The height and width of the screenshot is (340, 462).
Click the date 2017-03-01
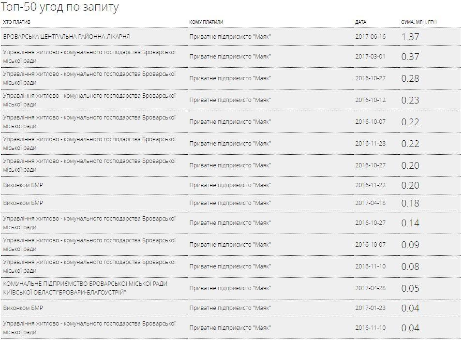coord(371,57)
